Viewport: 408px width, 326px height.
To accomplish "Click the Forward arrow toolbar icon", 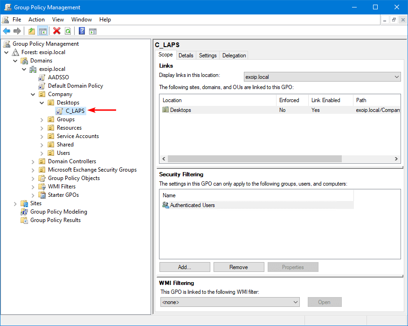I will [17, 31].
